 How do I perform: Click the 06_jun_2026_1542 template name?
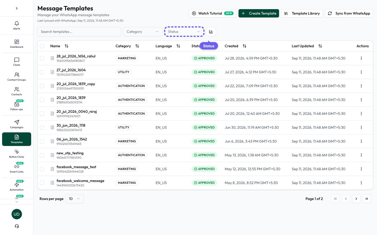[72, 139]
